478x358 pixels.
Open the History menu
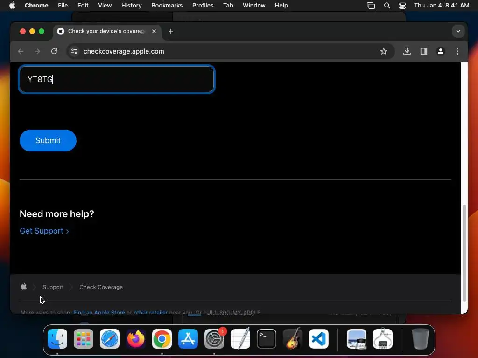pyautogui.click(x=131, y=6)
